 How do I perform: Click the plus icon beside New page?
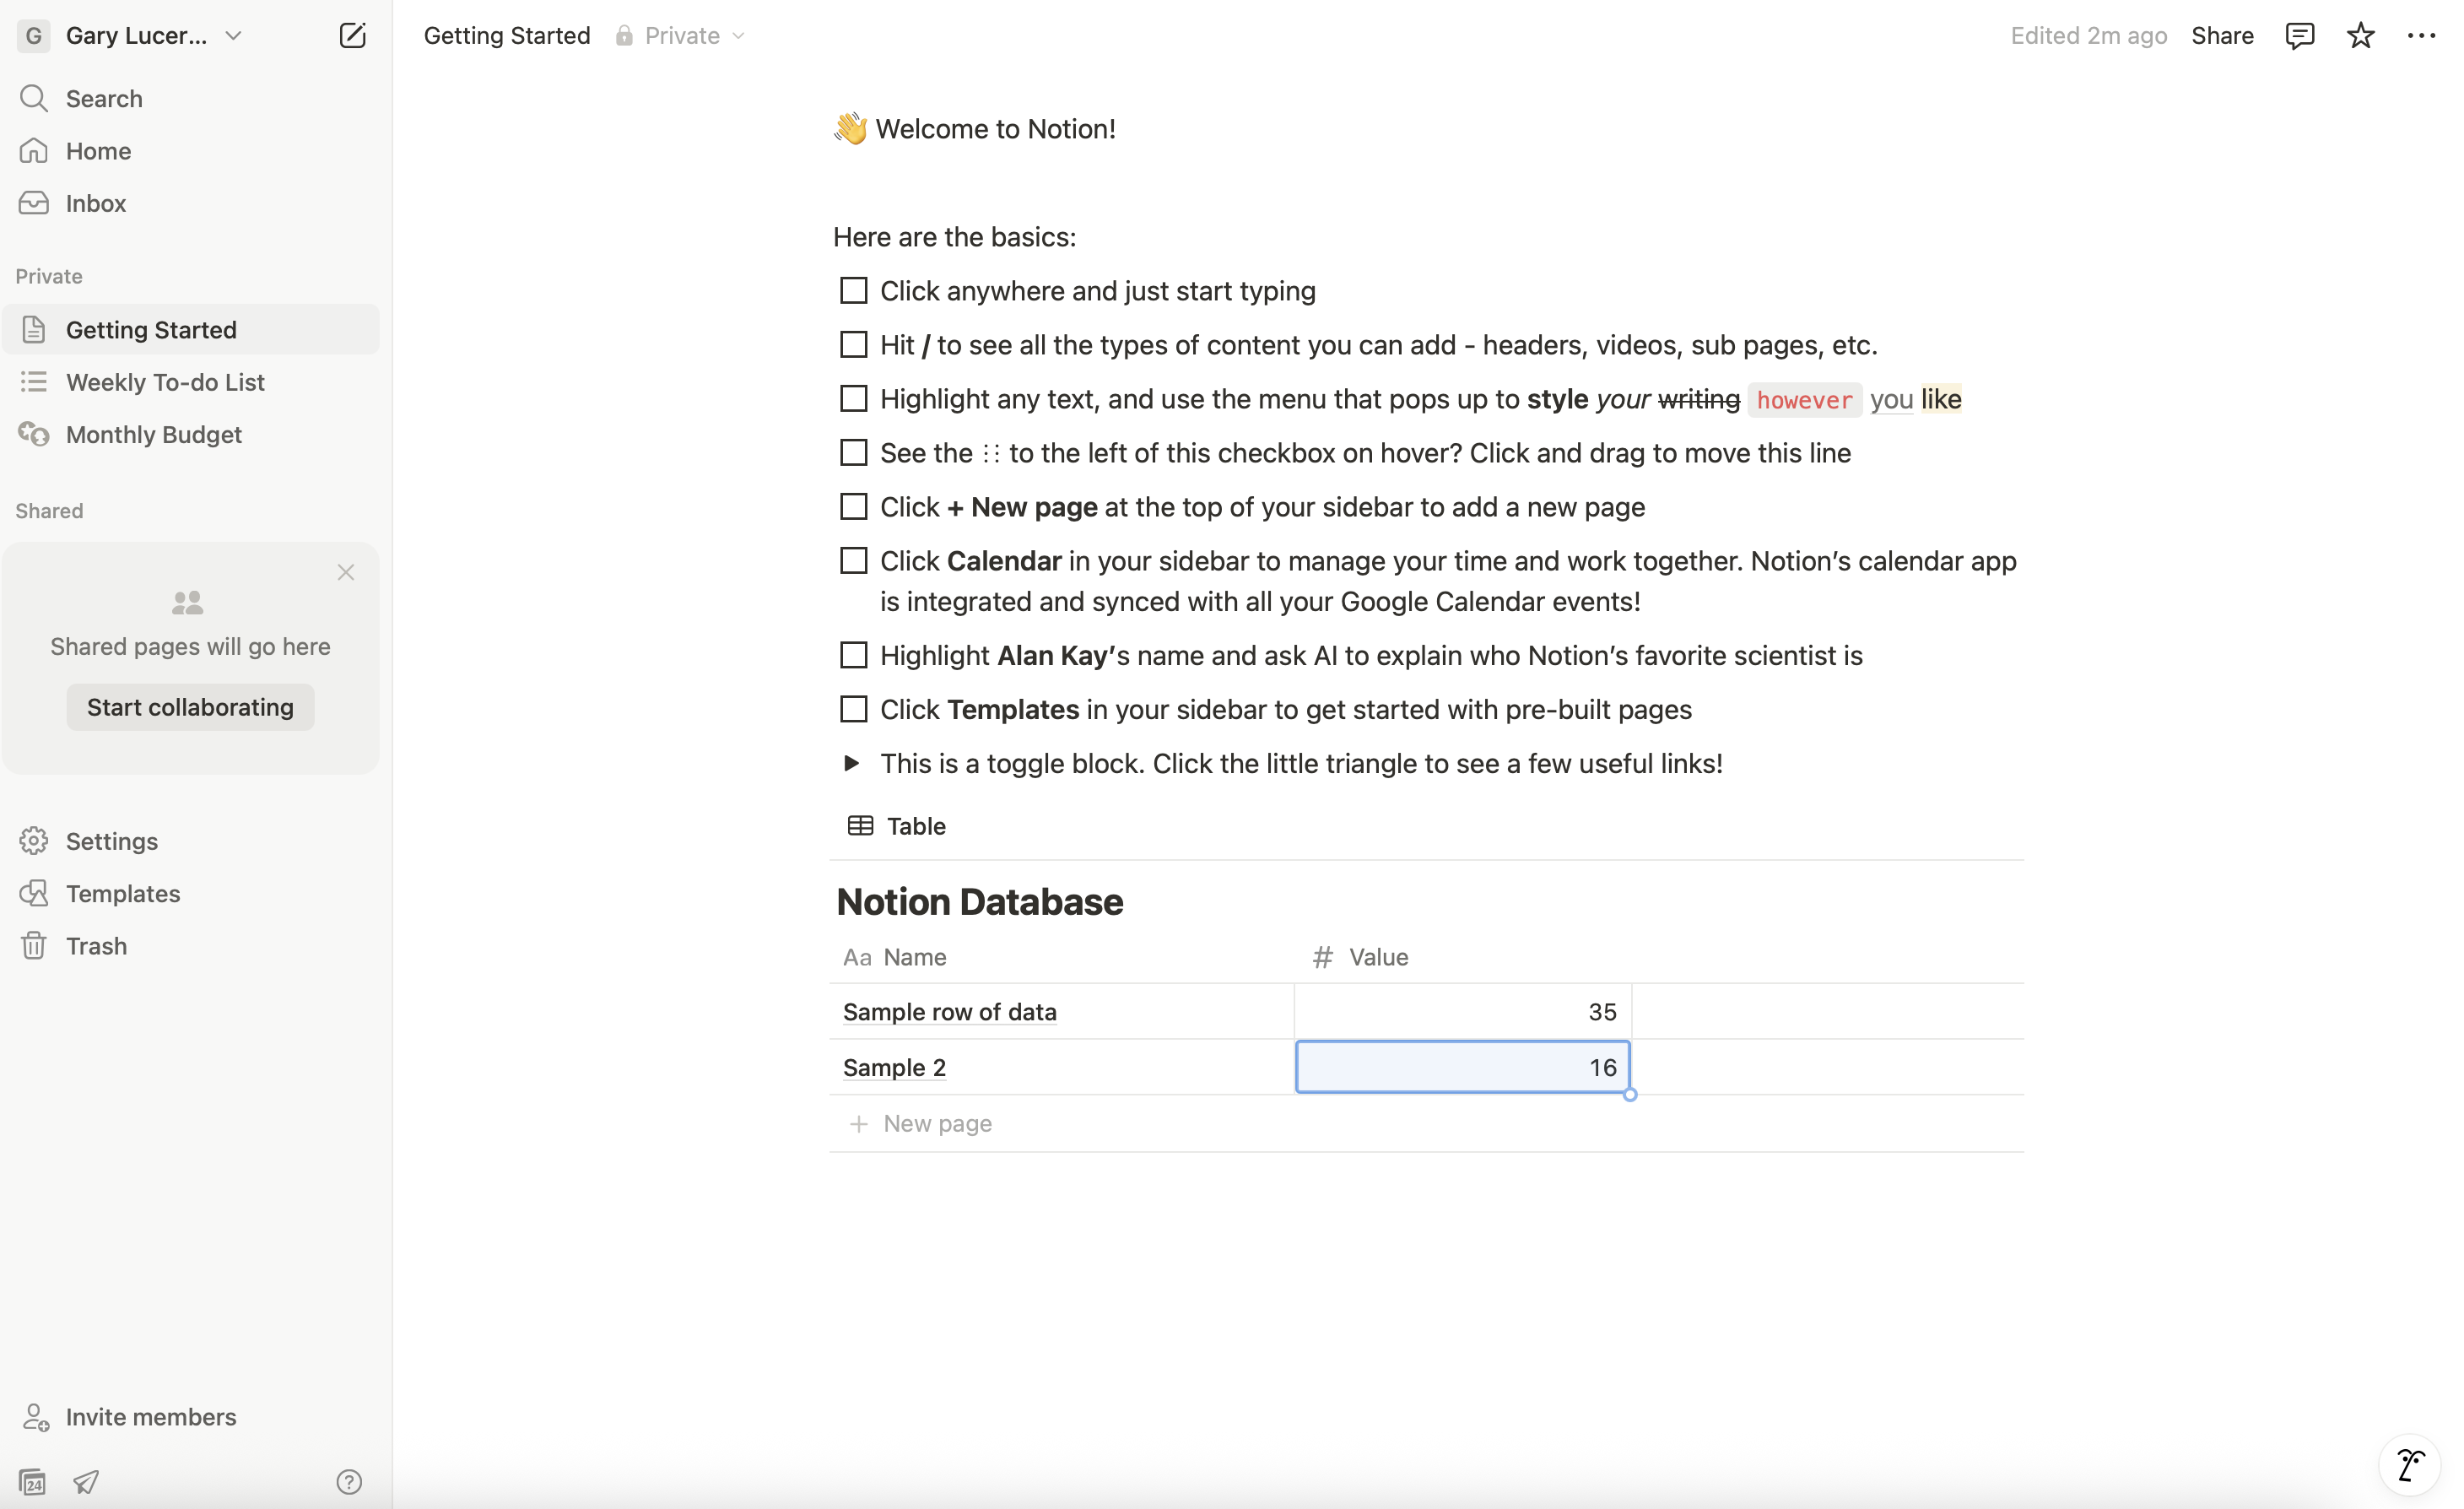coord(858,1124)
